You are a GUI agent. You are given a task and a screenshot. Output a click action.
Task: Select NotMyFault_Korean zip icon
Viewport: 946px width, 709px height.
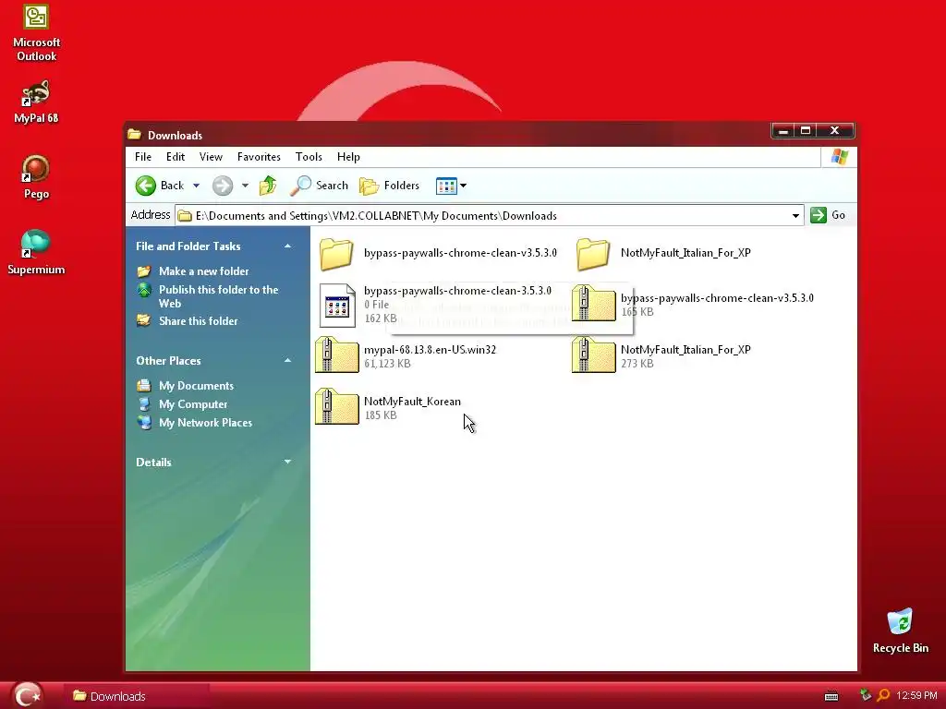337,407
